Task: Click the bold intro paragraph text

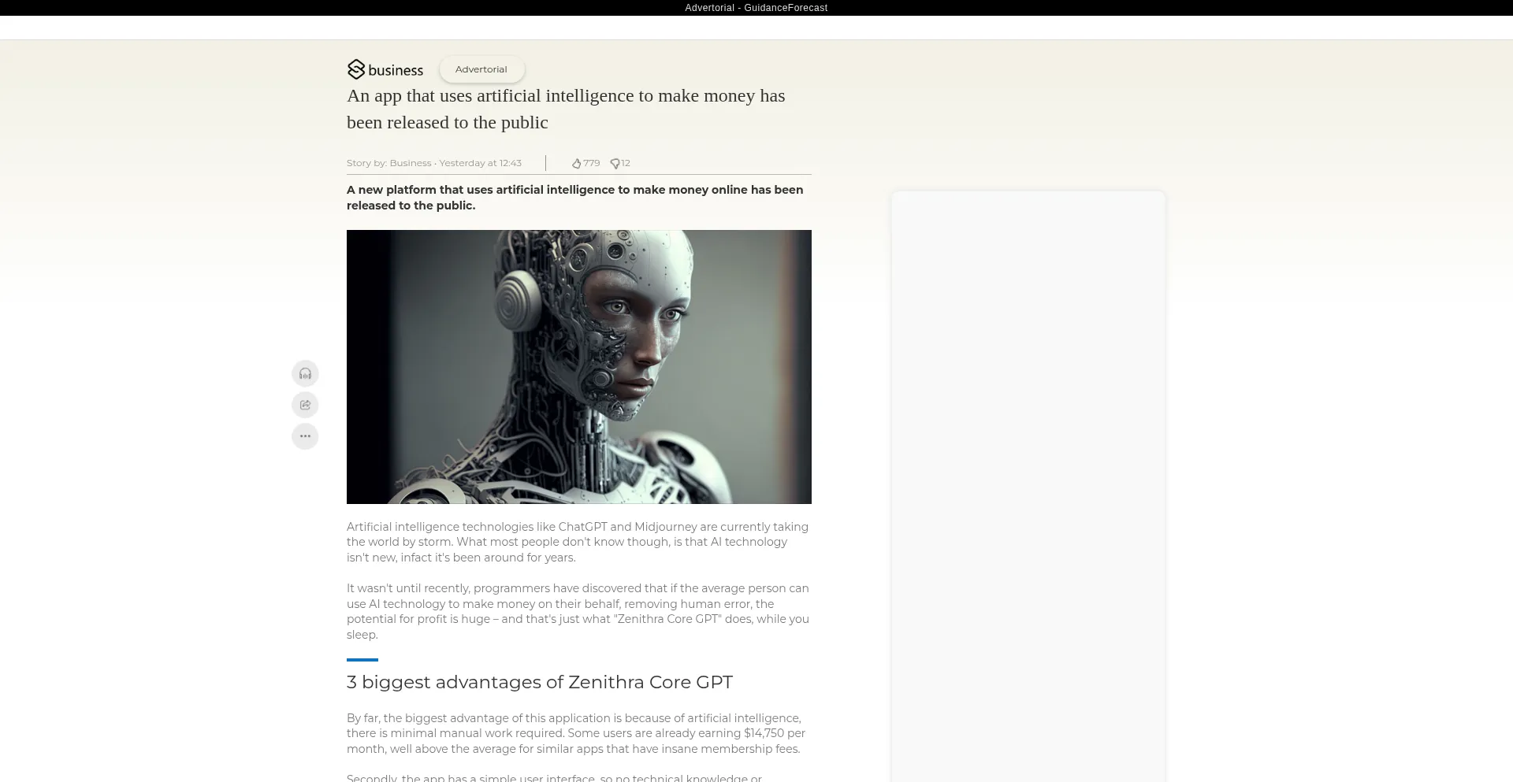Action: coord(575,198)
